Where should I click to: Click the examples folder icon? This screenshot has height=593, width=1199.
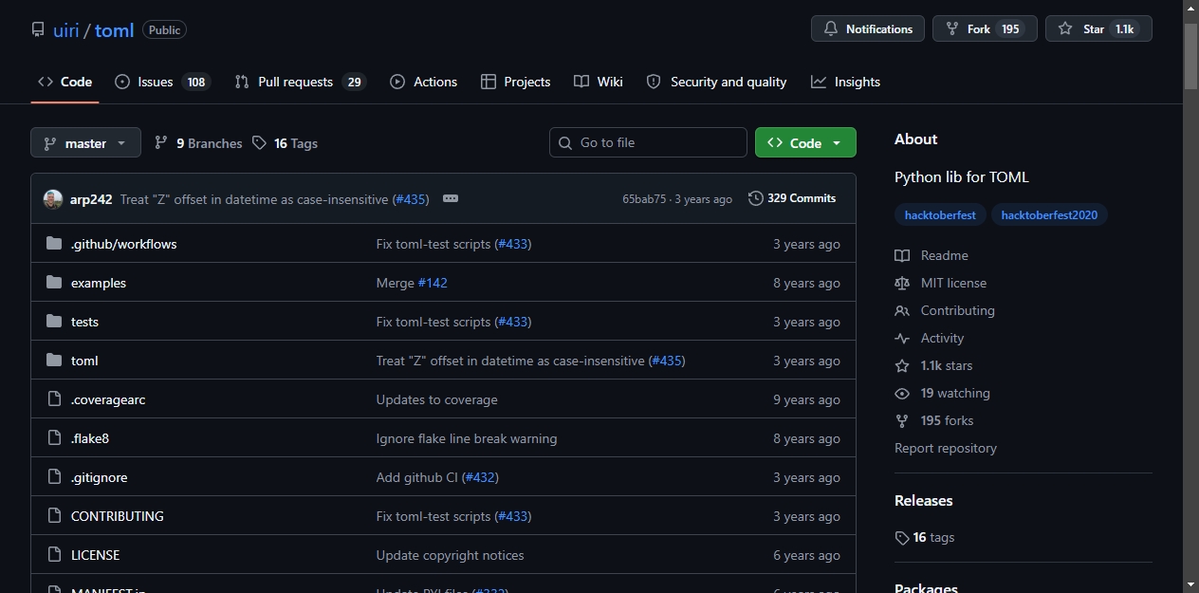(54, 283)
